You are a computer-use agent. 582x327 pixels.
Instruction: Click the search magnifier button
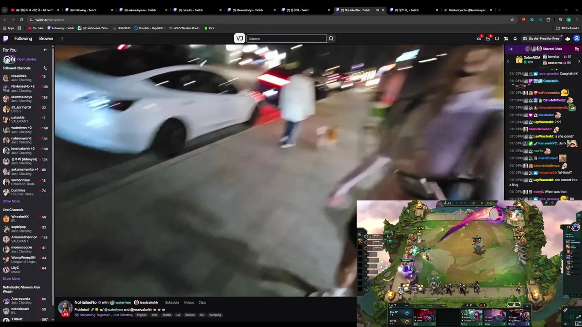(331, 39)
